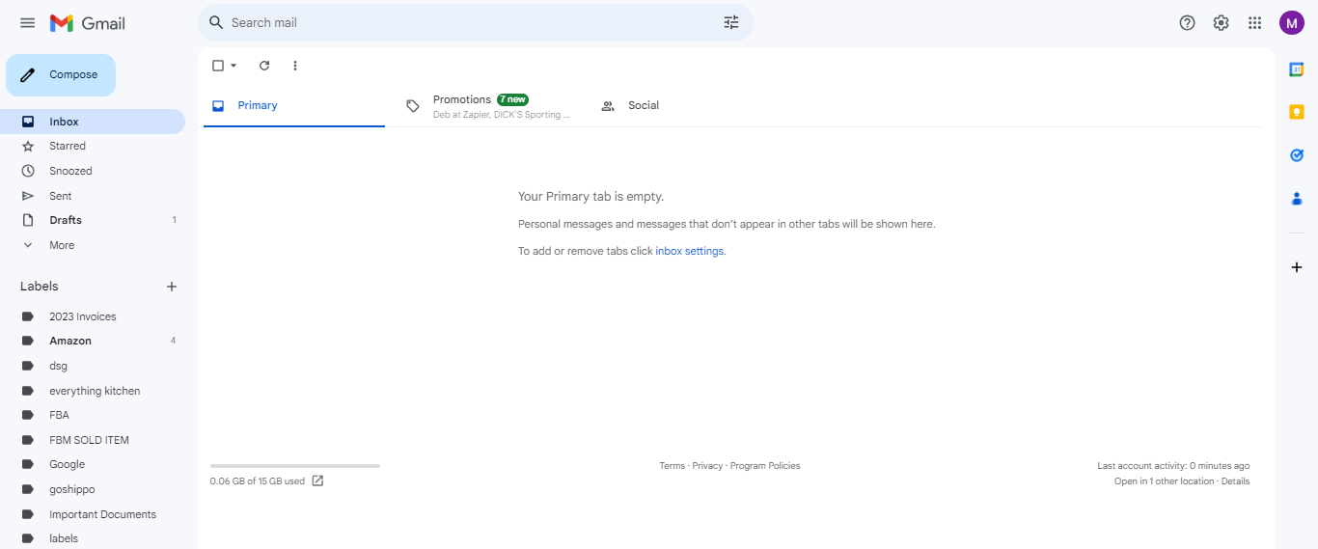
Task: Click the Drafts file icon
Action: point(28,220)
